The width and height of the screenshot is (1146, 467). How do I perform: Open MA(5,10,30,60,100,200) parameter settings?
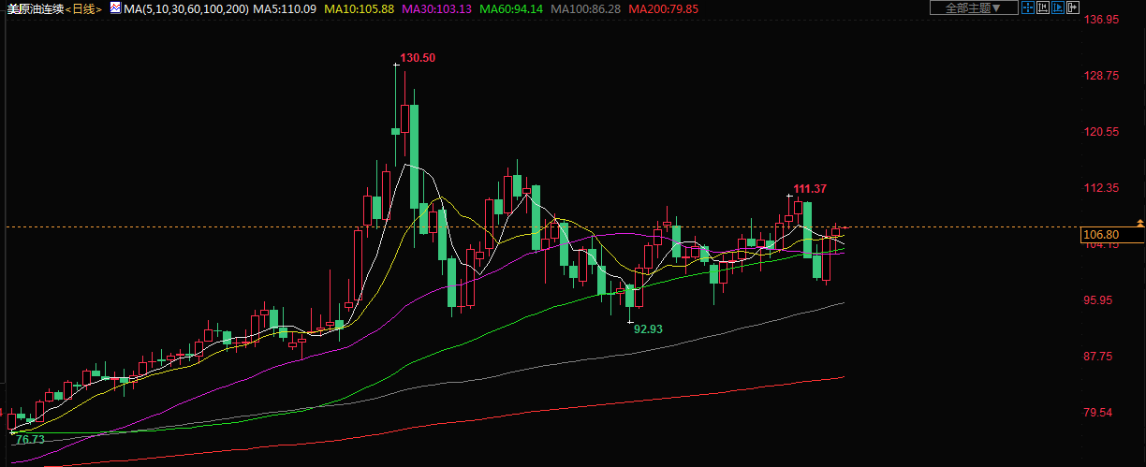click(185, 8)
